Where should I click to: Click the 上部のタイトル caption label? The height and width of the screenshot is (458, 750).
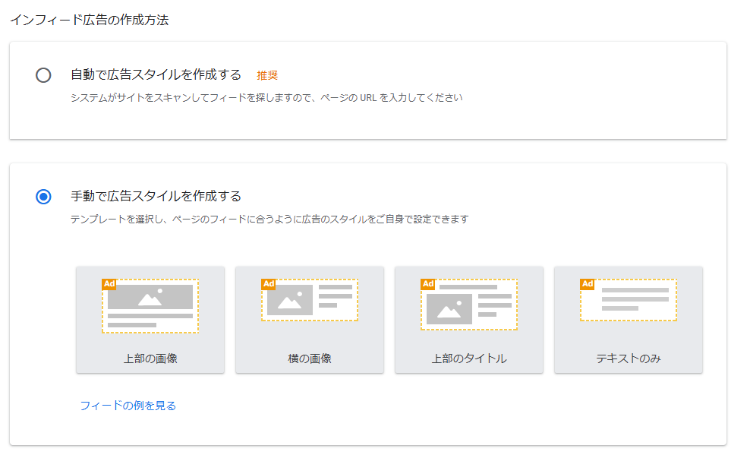point(469,359)
